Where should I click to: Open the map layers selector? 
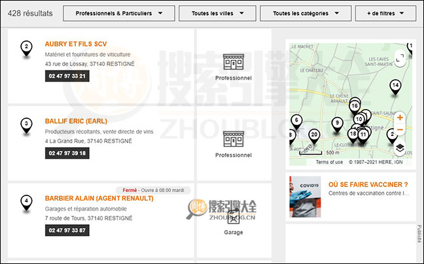click(400, 148)
